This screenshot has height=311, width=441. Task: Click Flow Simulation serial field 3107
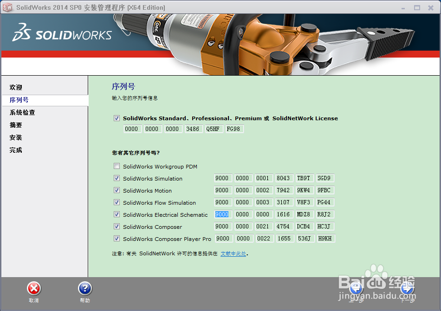click(x=285, y=202)
